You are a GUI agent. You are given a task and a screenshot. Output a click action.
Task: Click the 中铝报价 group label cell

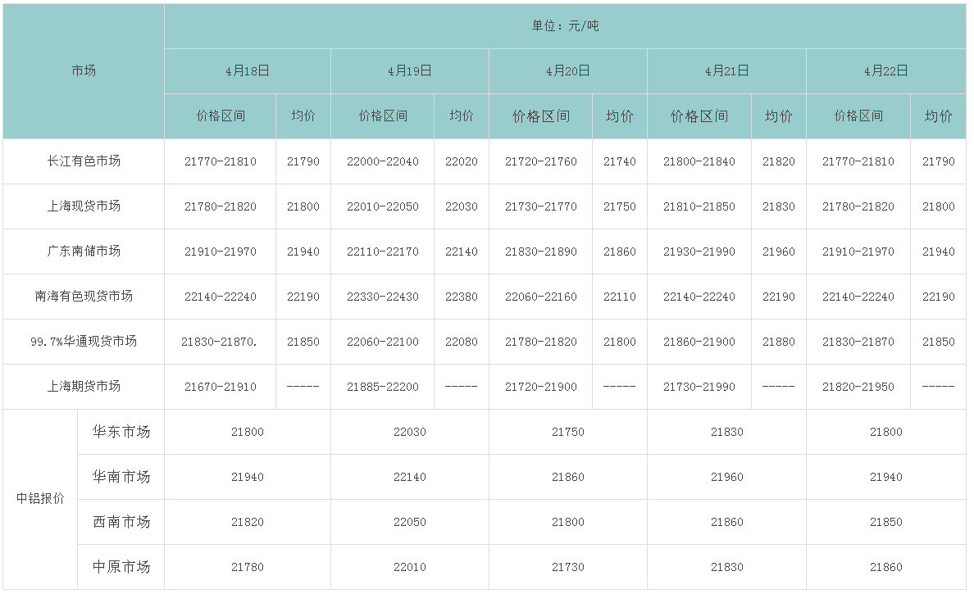(40, 499)
